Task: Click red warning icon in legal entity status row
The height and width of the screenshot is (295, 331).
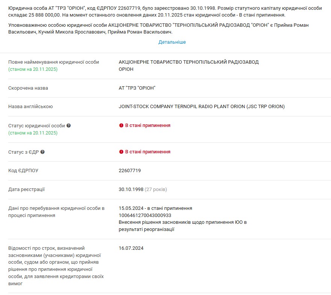Action: [x=121, y=125]
